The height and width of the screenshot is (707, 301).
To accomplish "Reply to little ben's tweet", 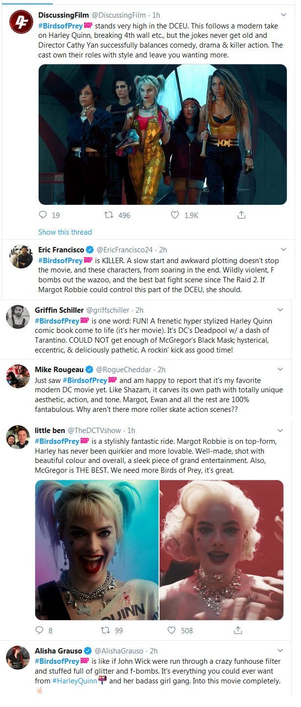I will [x=40, y=630].
